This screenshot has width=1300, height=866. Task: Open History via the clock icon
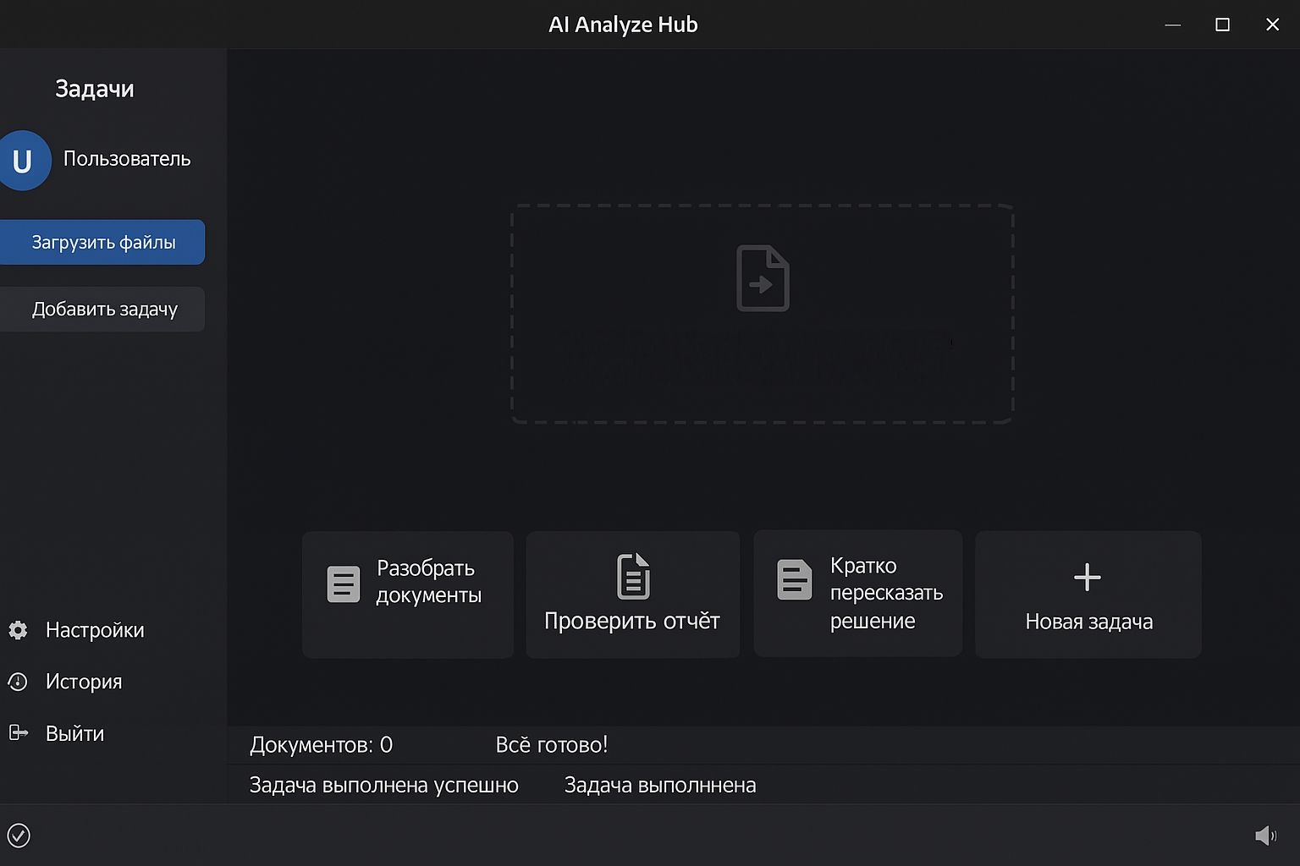[18, 682]
